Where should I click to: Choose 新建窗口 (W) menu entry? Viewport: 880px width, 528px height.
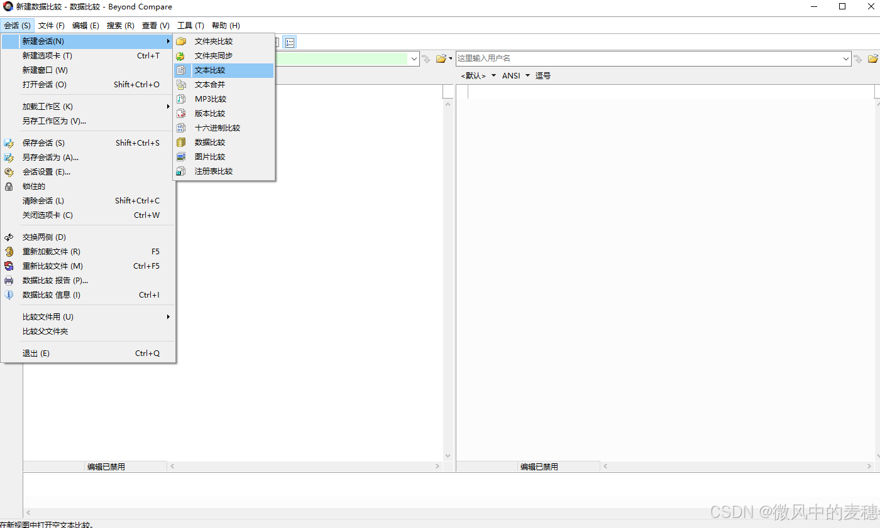coord(88,70)
